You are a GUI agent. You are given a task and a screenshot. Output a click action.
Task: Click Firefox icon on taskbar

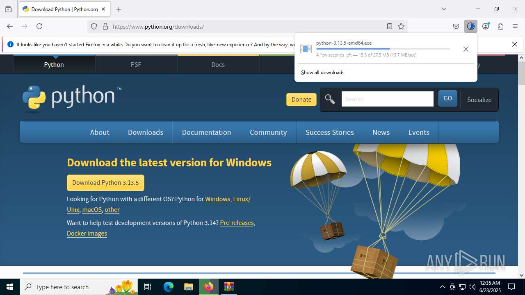click(209, 287)
